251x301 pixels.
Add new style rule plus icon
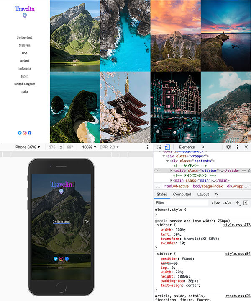237,203
